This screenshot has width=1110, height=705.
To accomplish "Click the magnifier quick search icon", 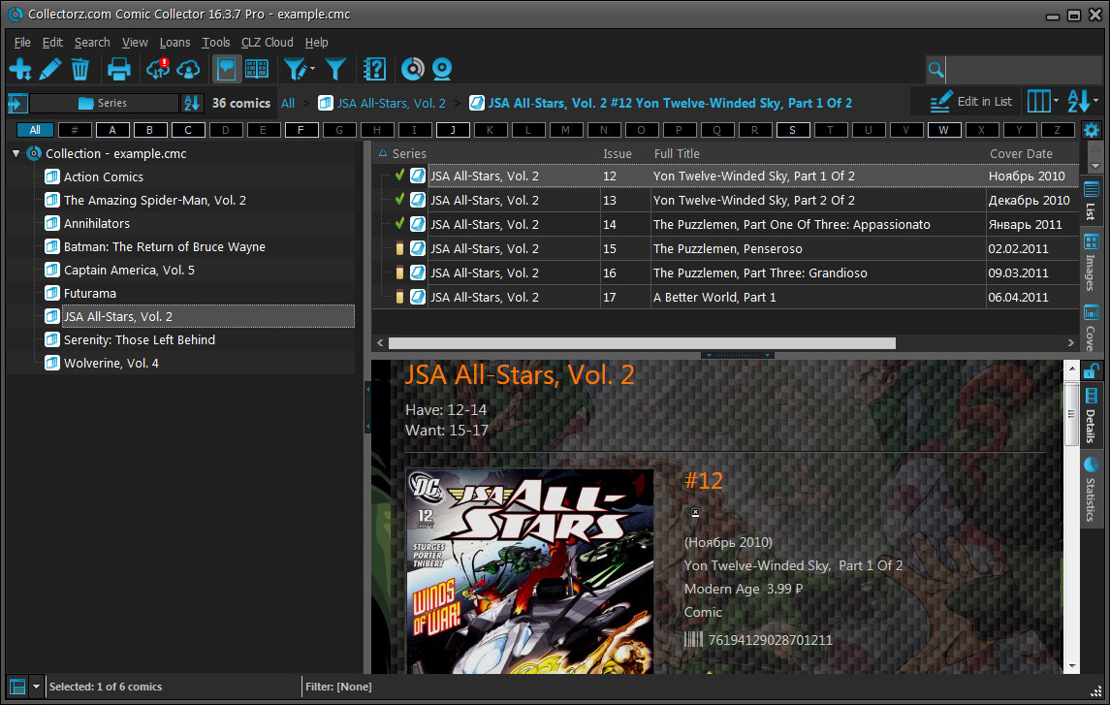I will click(x=936, y=70).
